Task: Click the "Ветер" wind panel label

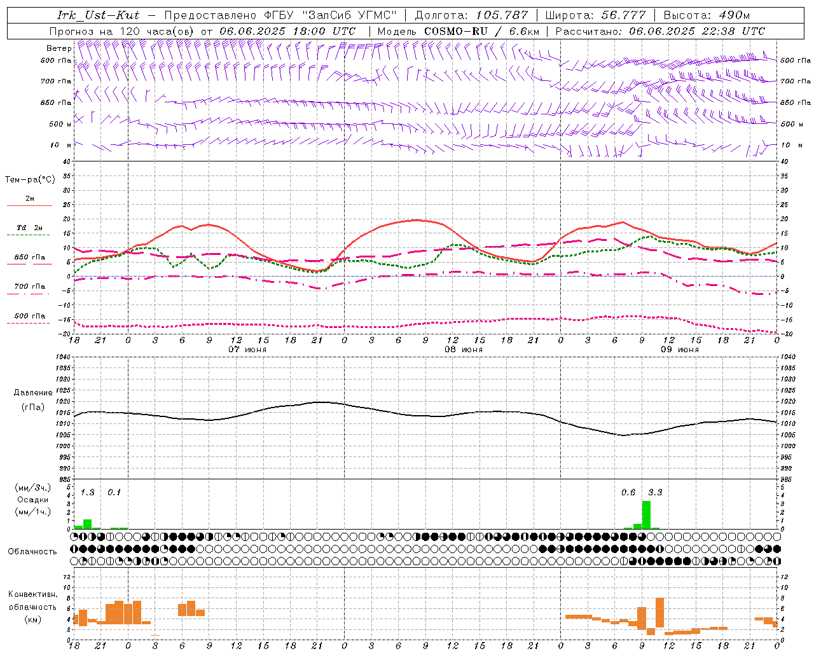Action: tap(59, 48)
